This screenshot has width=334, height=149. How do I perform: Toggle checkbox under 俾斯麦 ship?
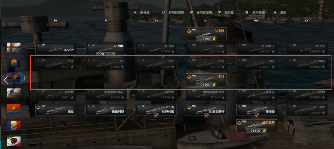point(257,115)
